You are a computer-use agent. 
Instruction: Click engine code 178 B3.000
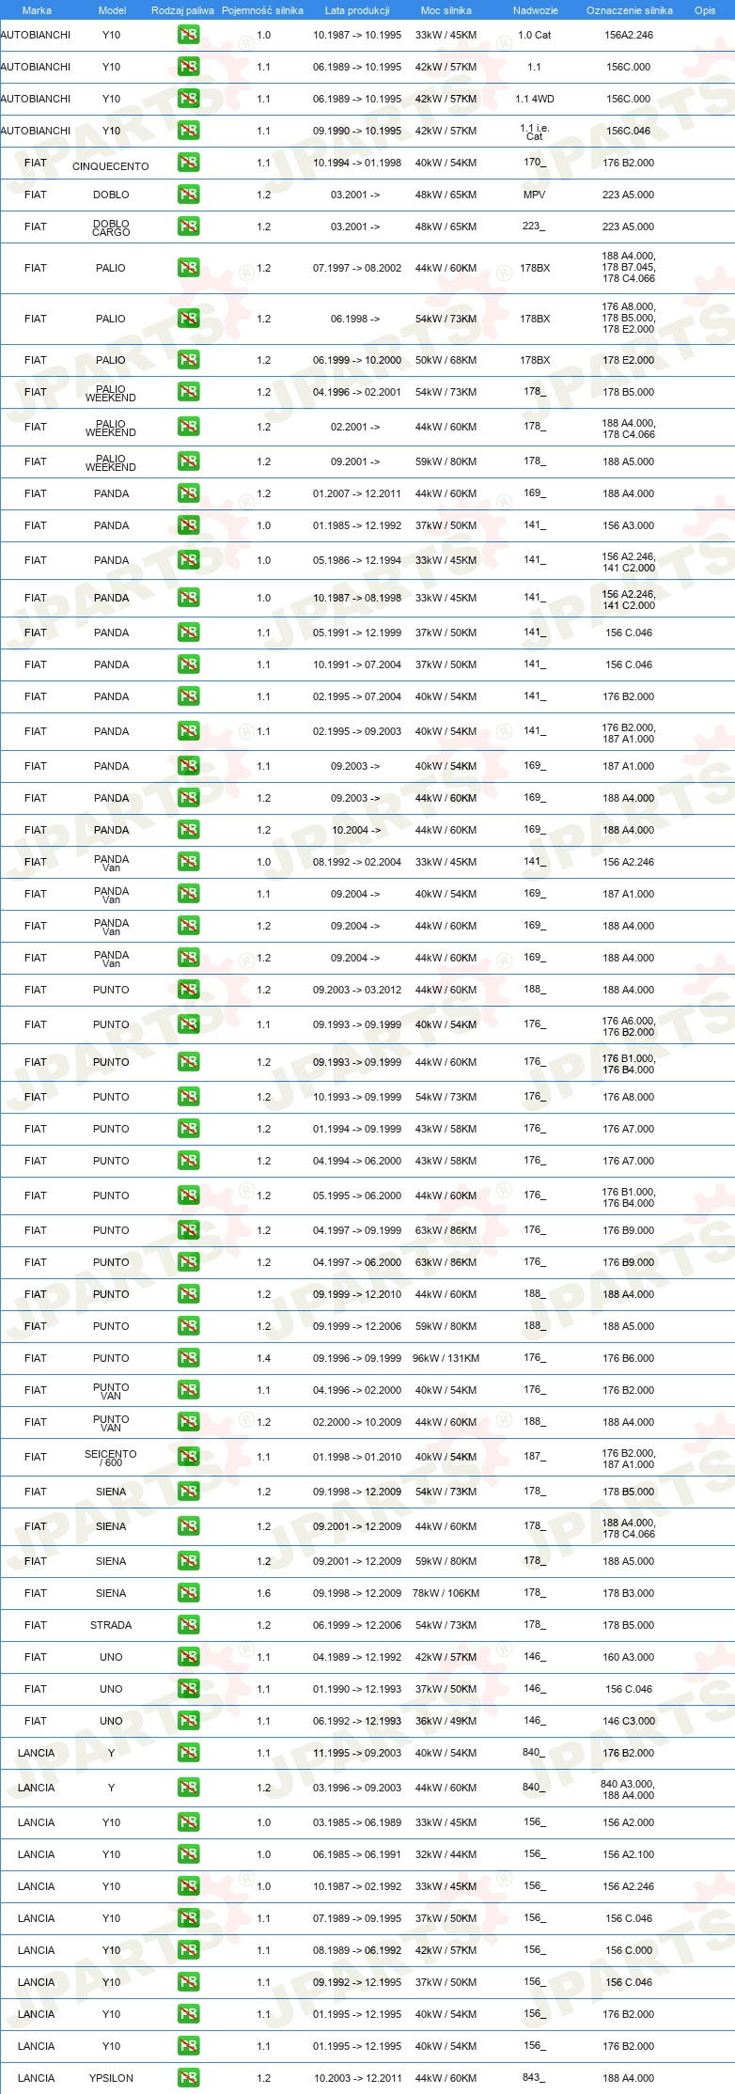coord(629,1593)
